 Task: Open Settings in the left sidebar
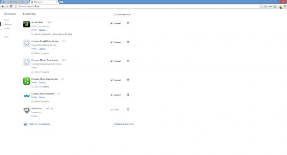pyautogui.click(x=7, y=29)
